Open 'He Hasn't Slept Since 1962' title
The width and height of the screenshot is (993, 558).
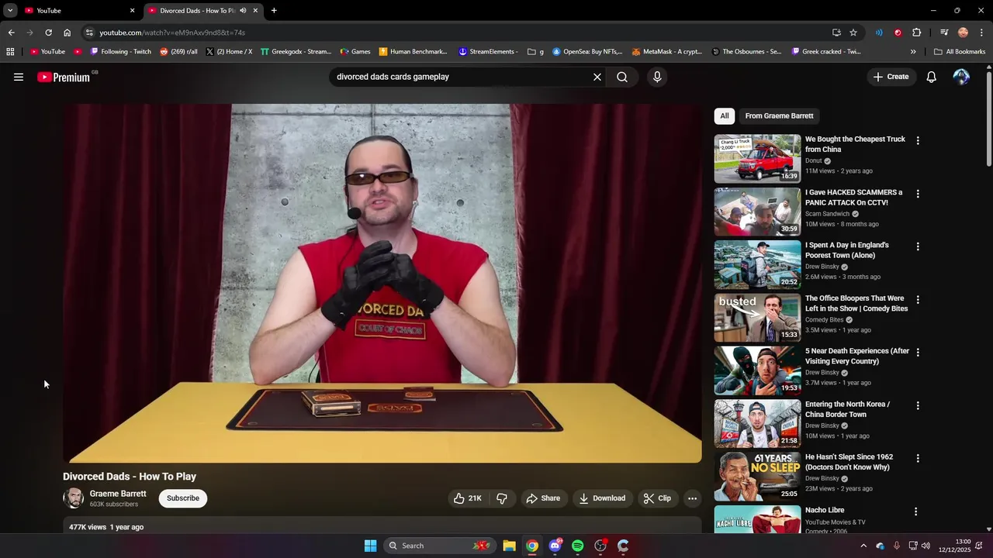pyautogui.click(x=849, y=462)
